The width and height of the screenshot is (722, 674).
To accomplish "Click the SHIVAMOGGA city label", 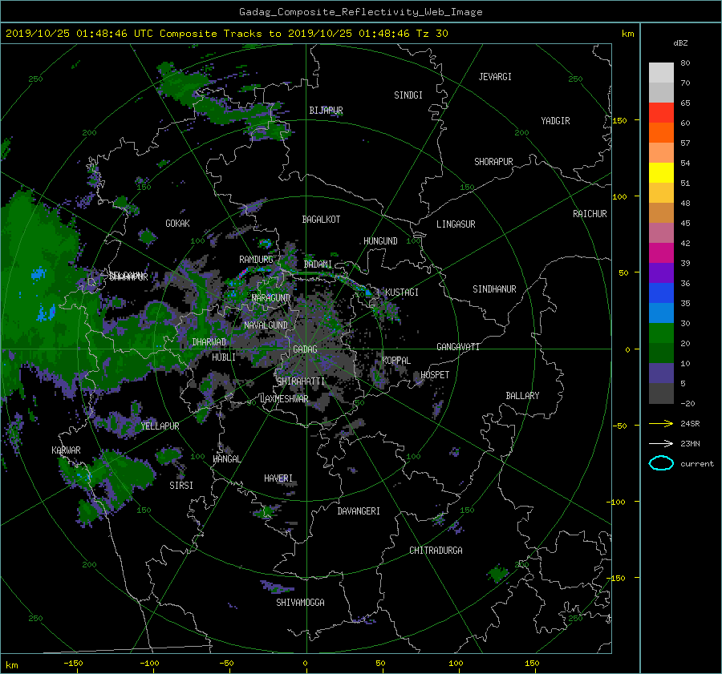I will click(300, 603).
